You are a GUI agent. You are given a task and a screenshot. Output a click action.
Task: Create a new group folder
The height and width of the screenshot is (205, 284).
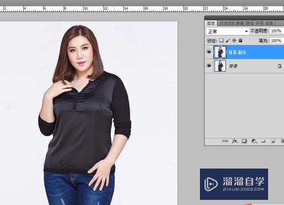(x=263, y=141)
